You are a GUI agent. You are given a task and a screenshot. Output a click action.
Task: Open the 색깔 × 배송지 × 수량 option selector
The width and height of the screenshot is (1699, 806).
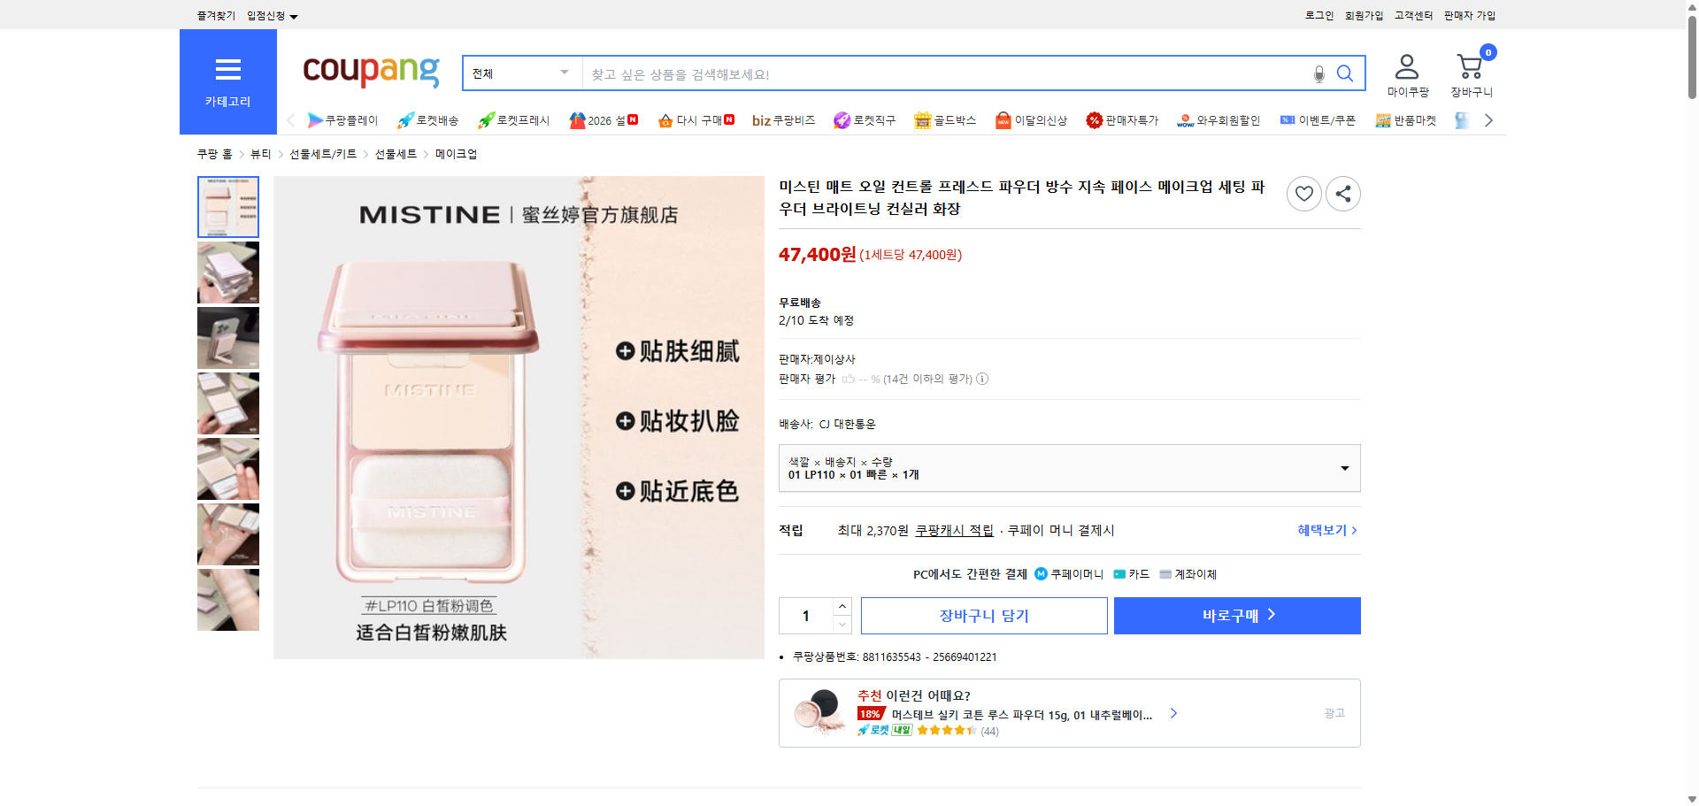coord(1069,468)
